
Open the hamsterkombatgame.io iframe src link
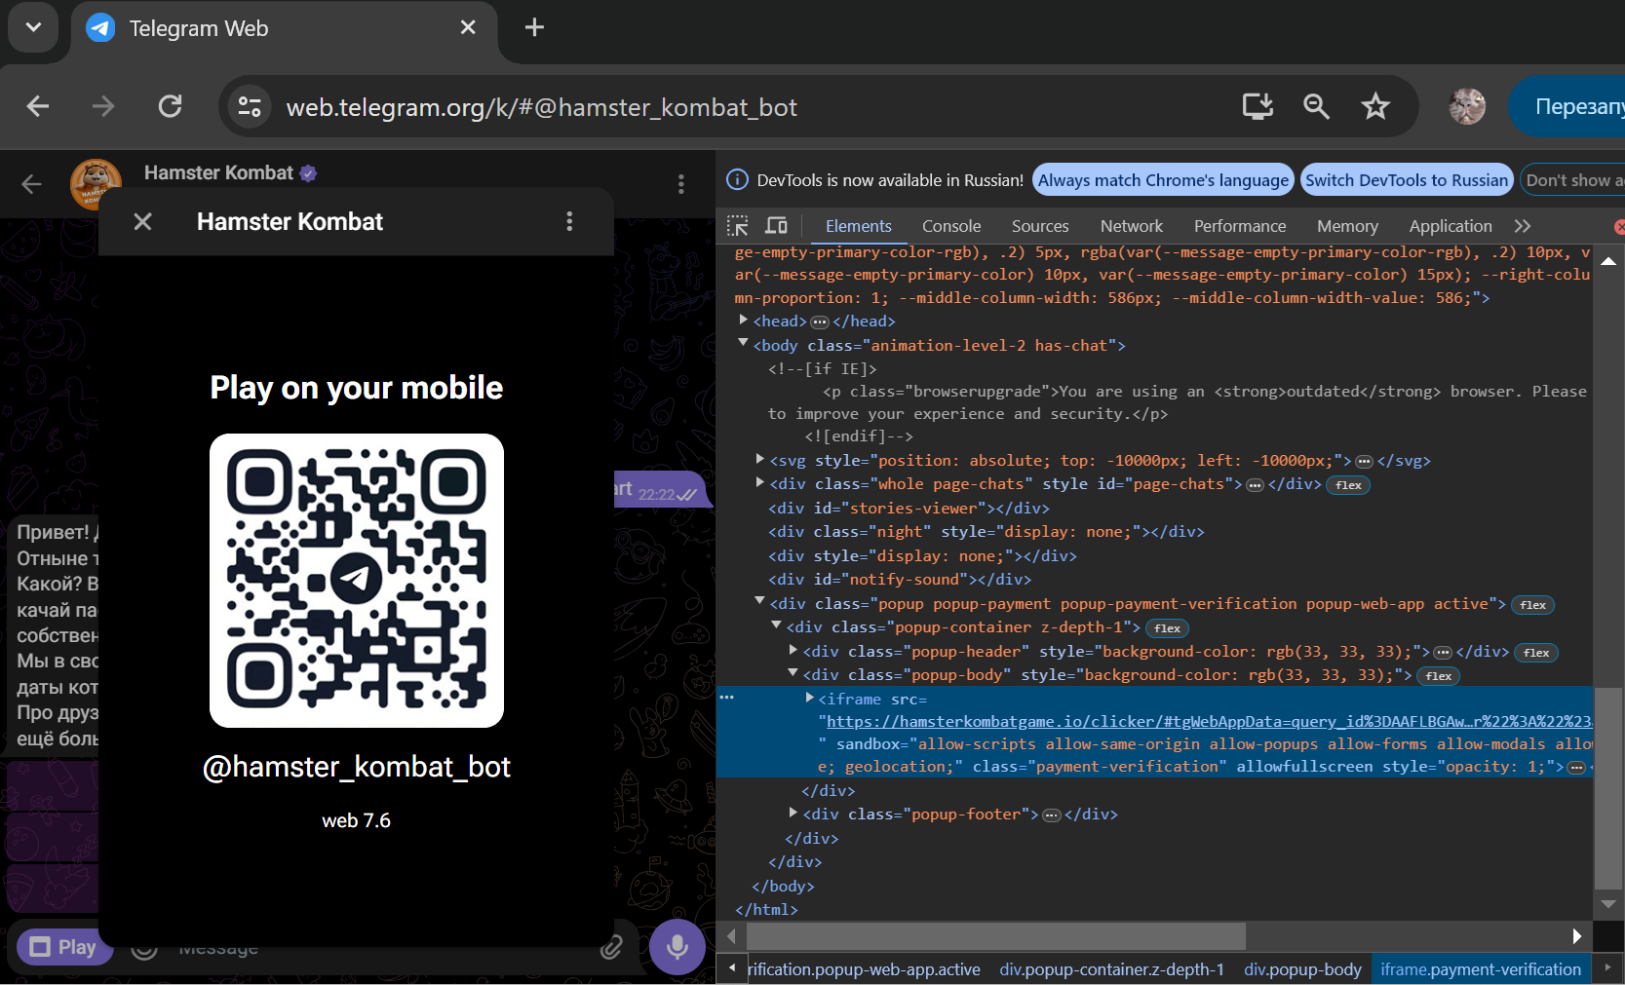(1209, 721)
